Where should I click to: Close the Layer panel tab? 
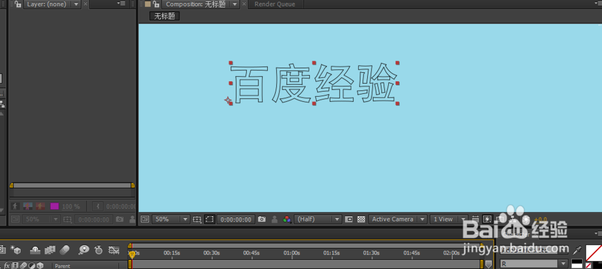pyautogui.click(x=85, y=4)
